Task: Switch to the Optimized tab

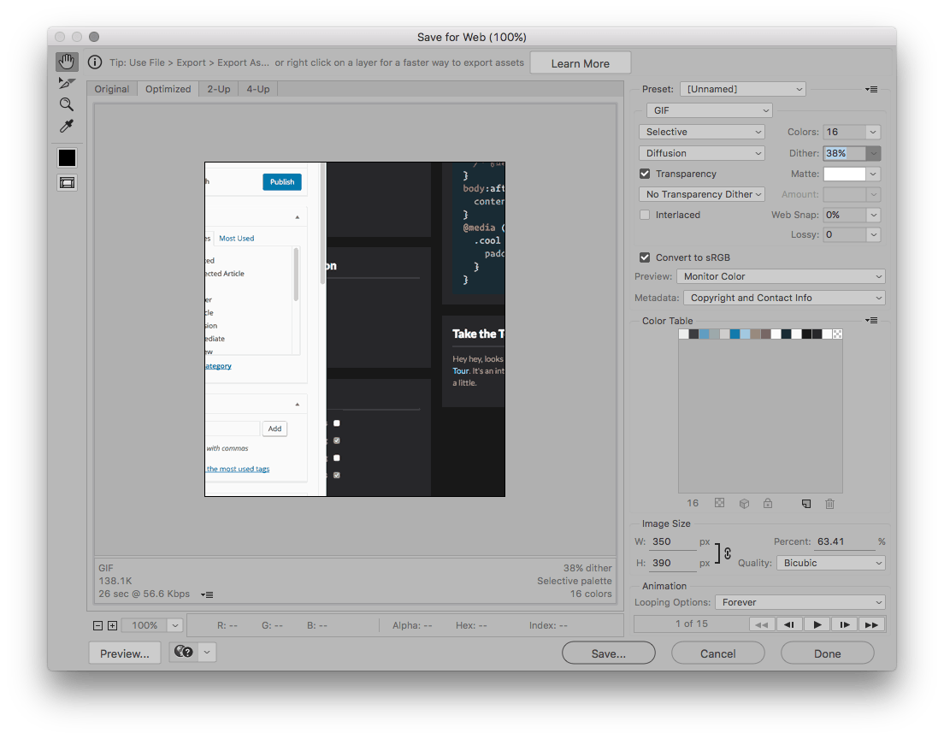Action: pyautogui.click(x=168, y=89)
